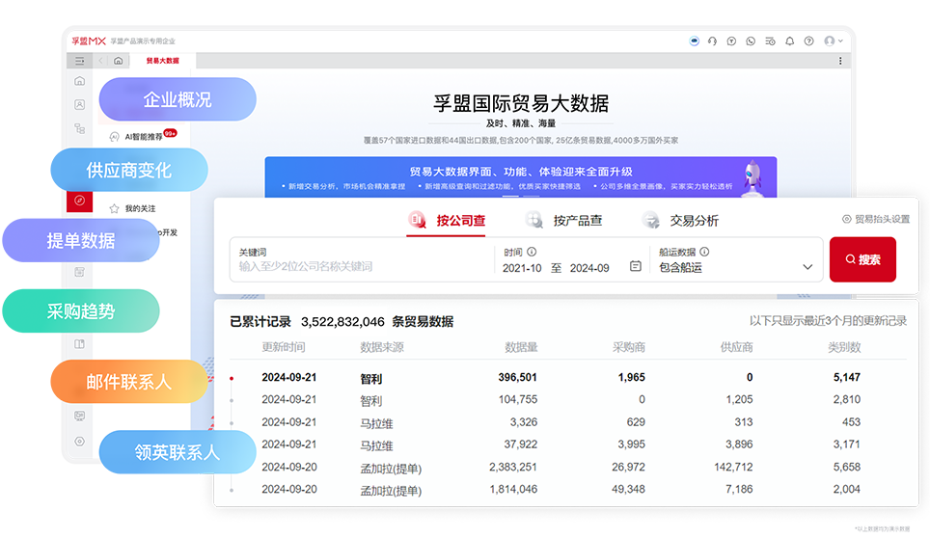The width and height of the screenshot is (930, 538).
Task: Click the notification bell icon
Action: pyautogui.click(x=789, y=41)
